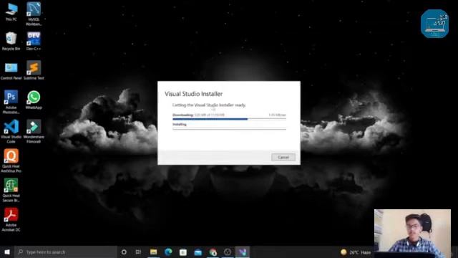Select Wondershare Filmora9 shortcut

pos(34,131)
